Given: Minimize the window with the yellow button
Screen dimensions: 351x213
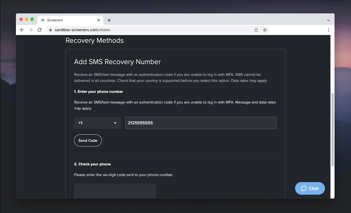Looking at the screenshot, I should click(27, 19).
